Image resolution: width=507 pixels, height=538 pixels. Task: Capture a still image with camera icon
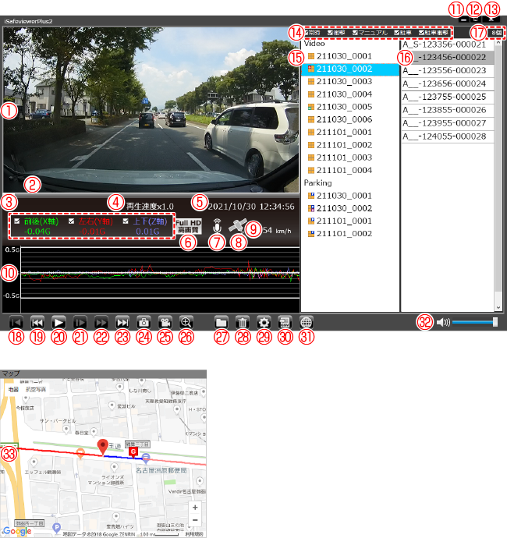pyautogui.click(x=144, y=323)
